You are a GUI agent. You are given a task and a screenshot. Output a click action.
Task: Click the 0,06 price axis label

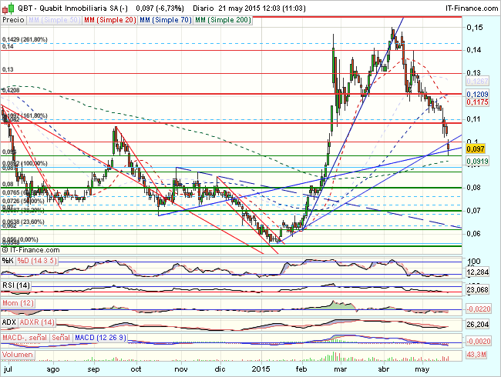click(x=473, y=233)
